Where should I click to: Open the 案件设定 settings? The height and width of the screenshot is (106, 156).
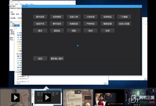pos(40,17)
